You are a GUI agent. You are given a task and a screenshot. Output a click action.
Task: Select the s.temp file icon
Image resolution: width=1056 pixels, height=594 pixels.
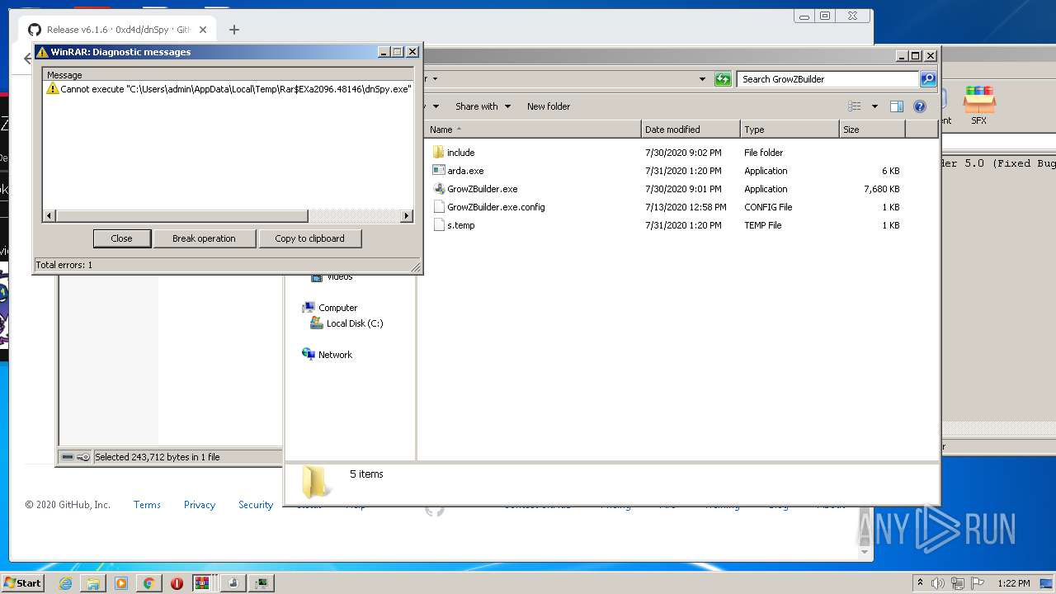coord(438,225)
